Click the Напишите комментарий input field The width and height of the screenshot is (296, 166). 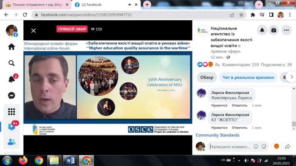pos(230,146)
